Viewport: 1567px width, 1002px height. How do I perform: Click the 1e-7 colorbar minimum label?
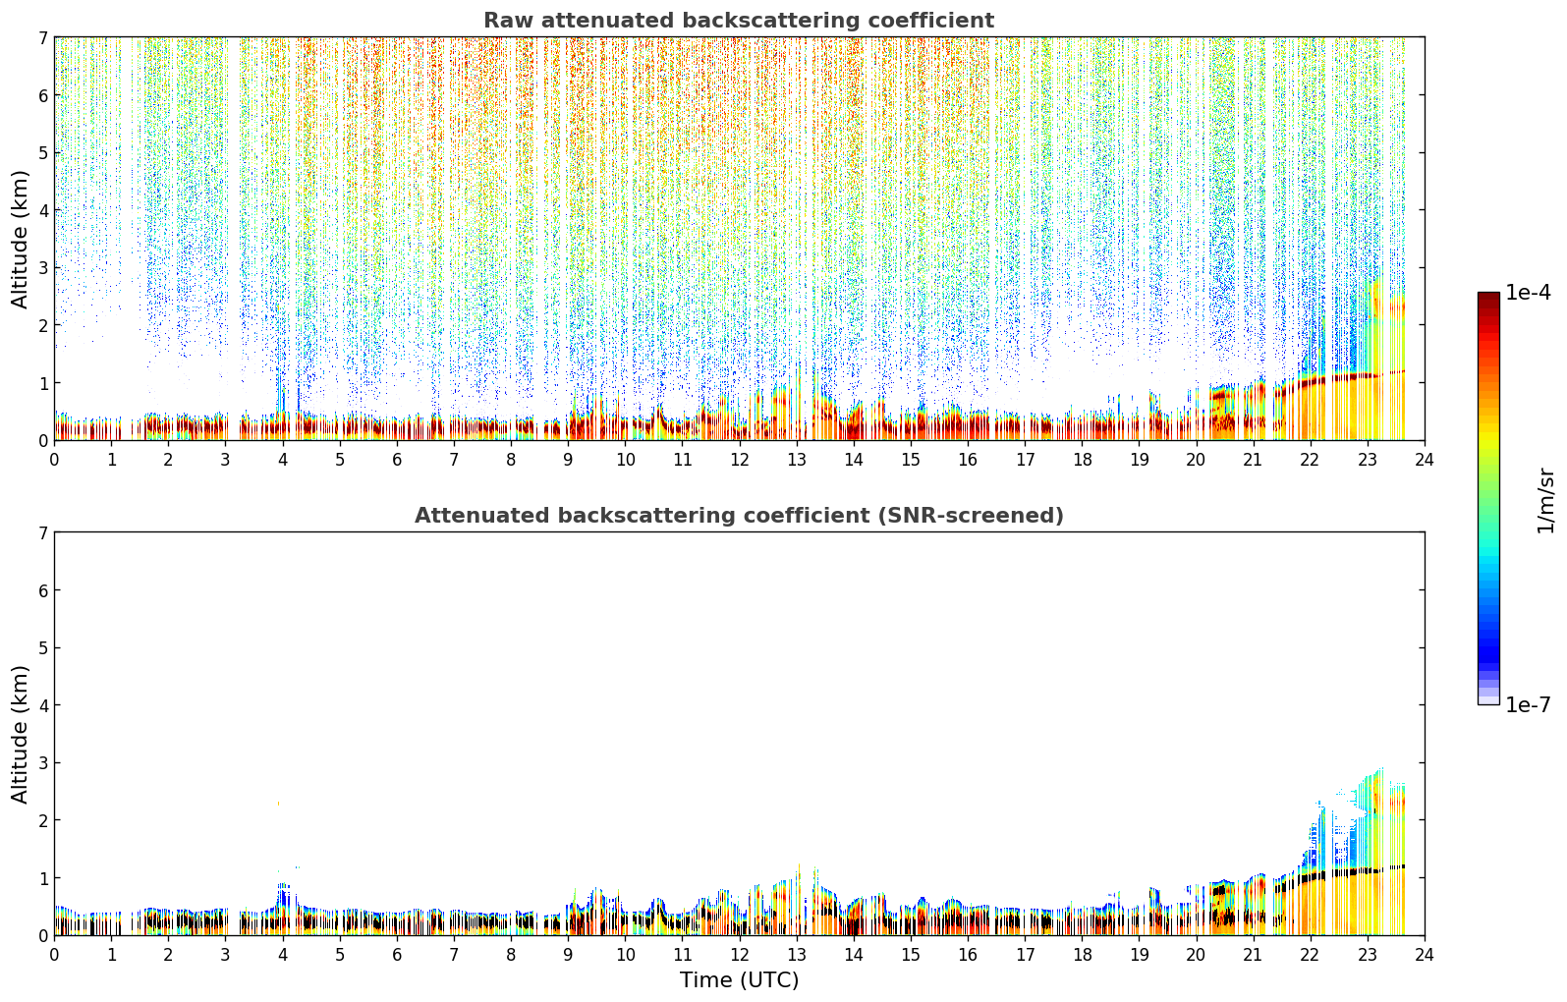pos(1529,704)
